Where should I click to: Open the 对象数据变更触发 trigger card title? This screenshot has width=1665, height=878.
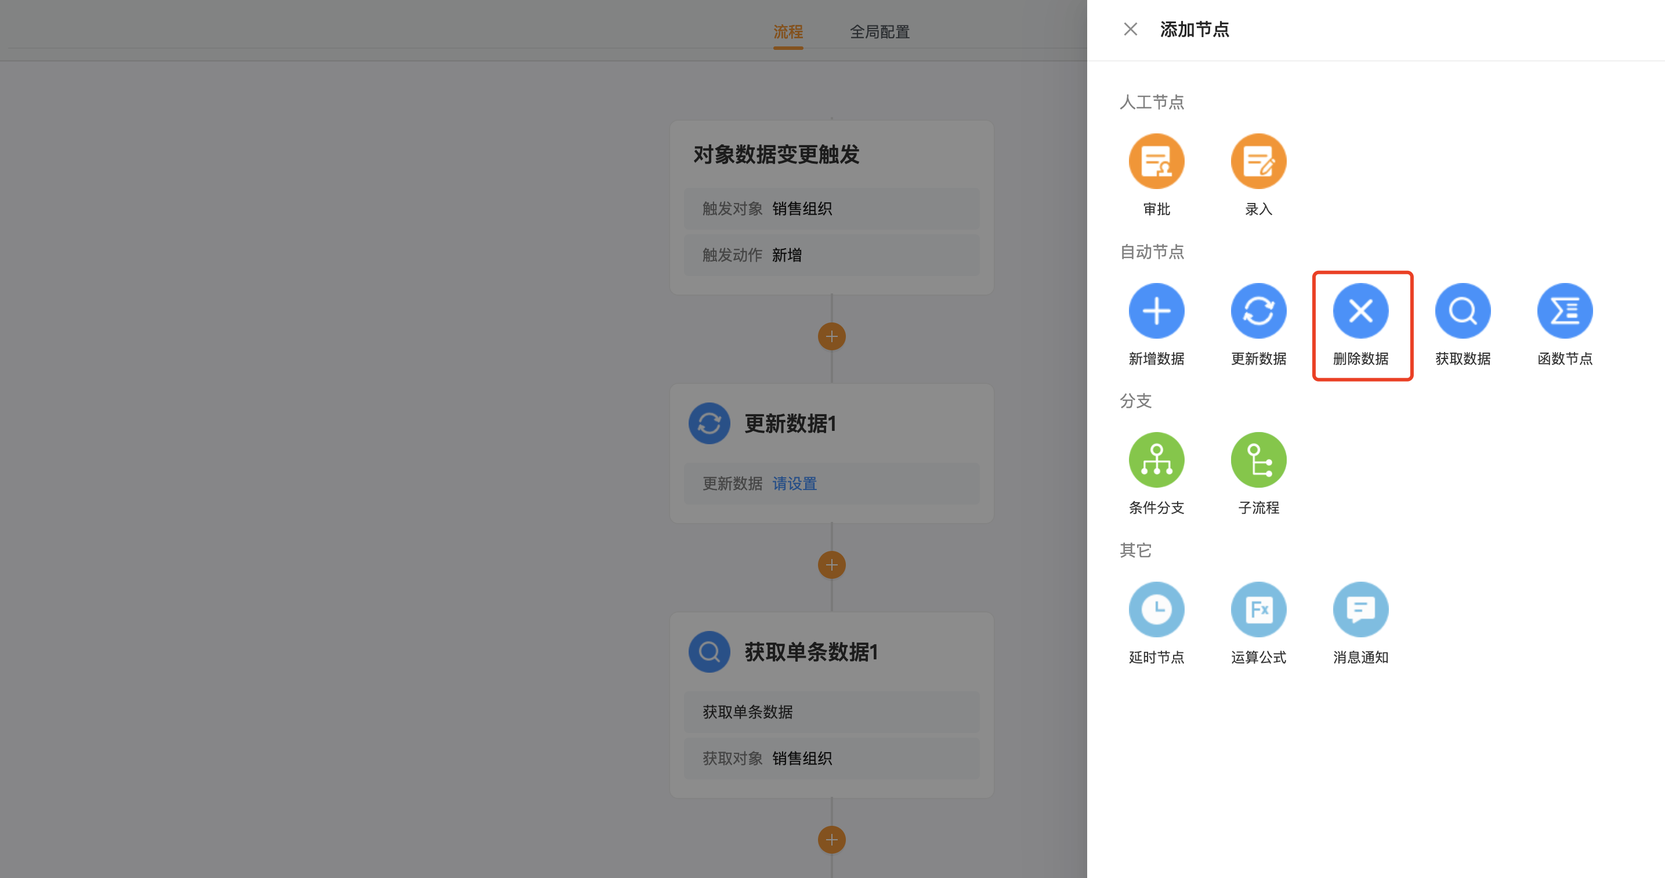[x=776, y=154]
